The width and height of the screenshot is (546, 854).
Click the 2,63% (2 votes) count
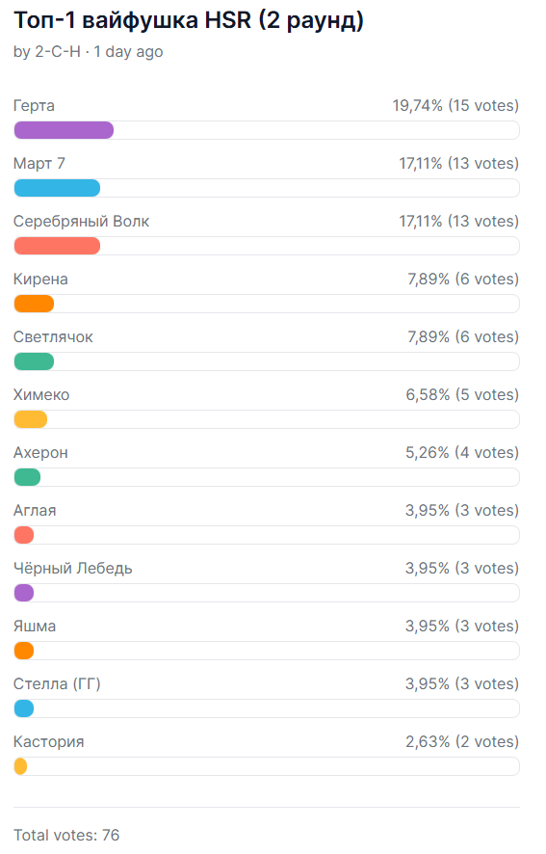coord(462,742)
